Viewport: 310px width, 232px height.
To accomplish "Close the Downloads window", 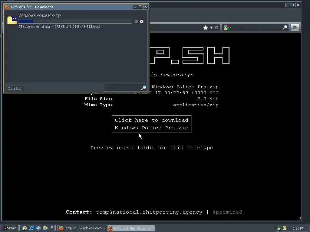I will pyautogui.click(x=146, y=7).
